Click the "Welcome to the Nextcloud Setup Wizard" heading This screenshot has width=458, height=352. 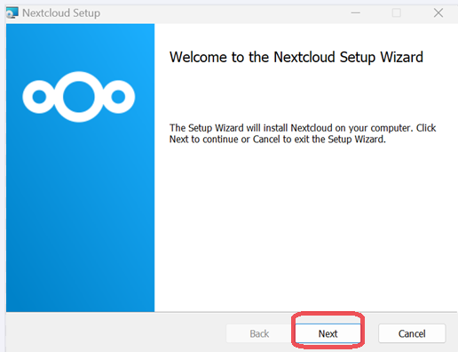(296, 57)
